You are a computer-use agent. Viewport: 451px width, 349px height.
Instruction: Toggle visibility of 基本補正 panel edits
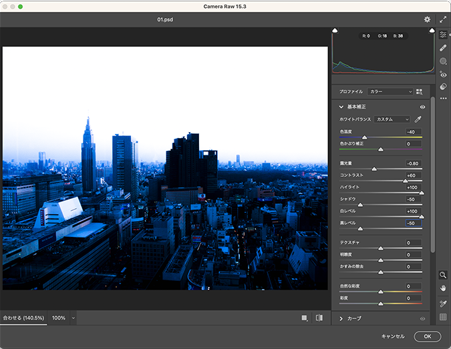(422, 107)
